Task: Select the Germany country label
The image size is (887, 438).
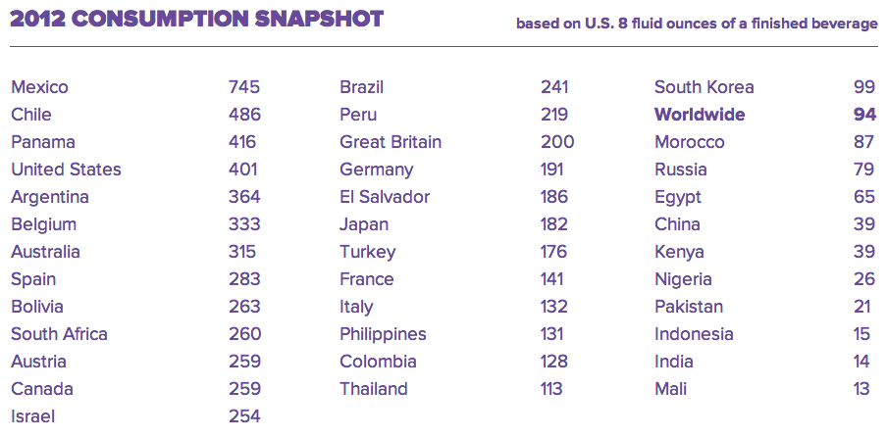Action: 376,170
